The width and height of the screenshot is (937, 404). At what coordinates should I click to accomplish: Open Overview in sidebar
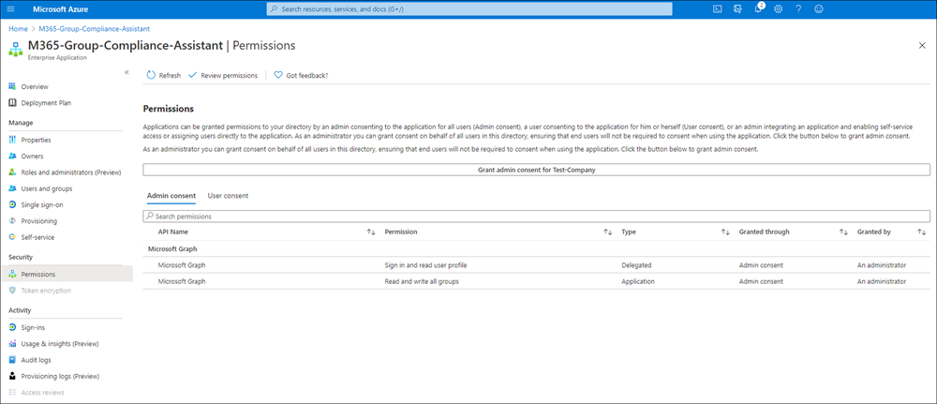pyautogui.click(x=35, y=86)
